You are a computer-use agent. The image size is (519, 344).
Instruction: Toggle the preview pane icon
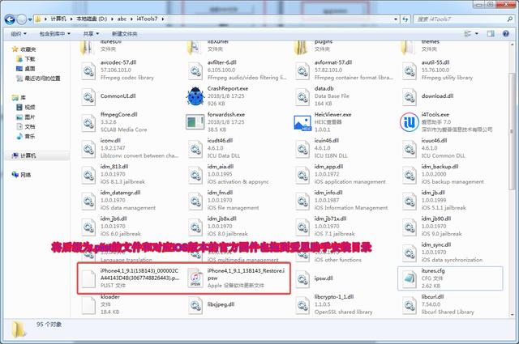click(x=491, y=33)
